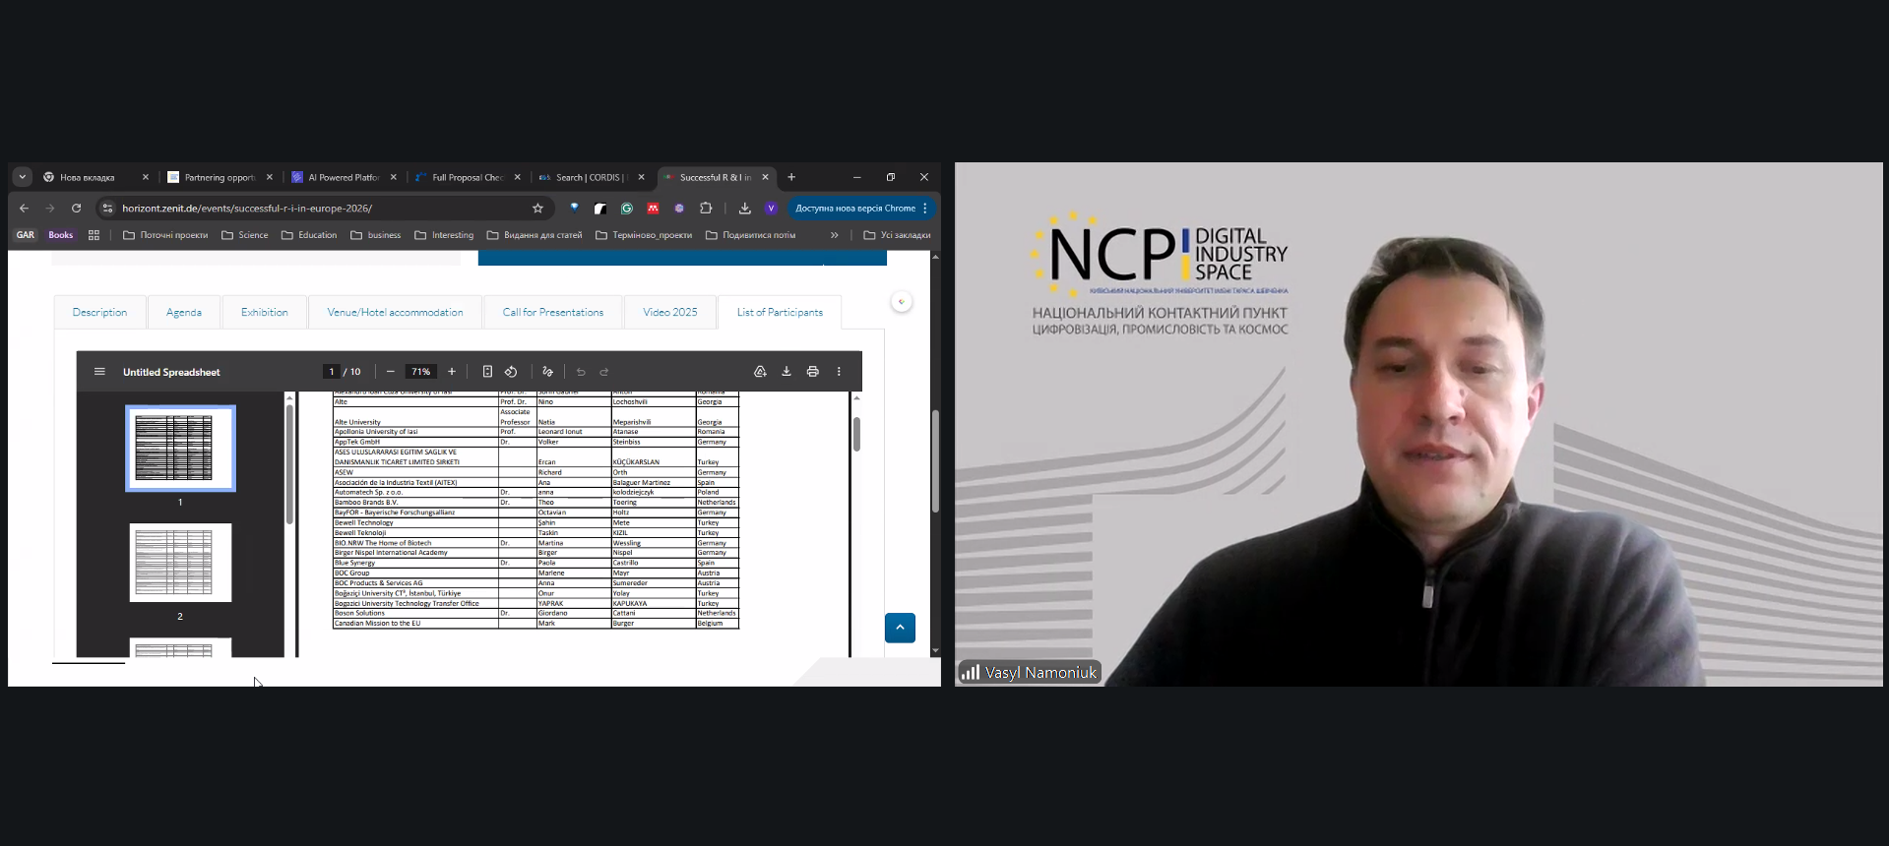The height and width of the screenshot is (846, 1889).
Task: Open the Call for Presentations tab
Action: (552, 313)
